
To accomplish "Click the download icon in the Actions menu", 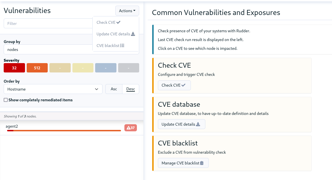I will click(133, 34).
